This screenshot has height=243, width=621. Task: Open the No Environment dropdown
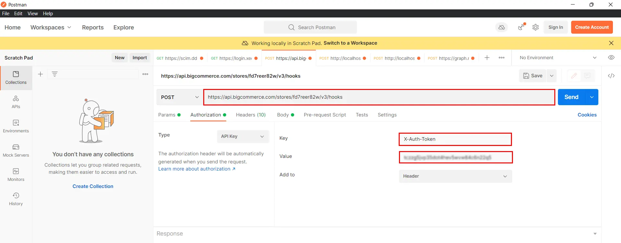tap(558, 58)
